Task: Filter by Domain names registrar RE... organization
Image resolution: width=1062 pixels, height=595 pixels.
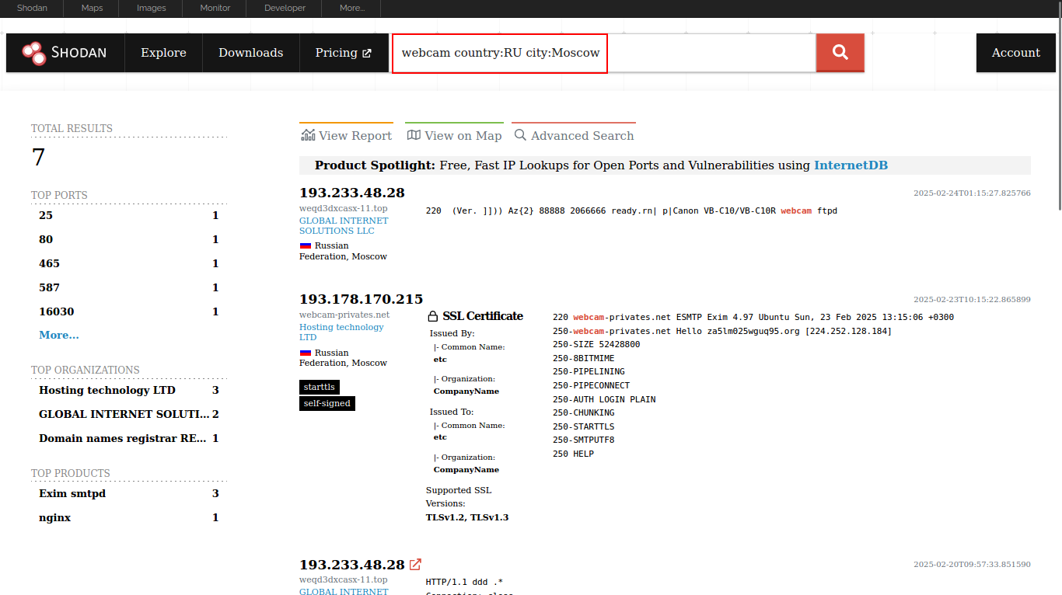Action: pyautogui.click(x=129, y=438)
